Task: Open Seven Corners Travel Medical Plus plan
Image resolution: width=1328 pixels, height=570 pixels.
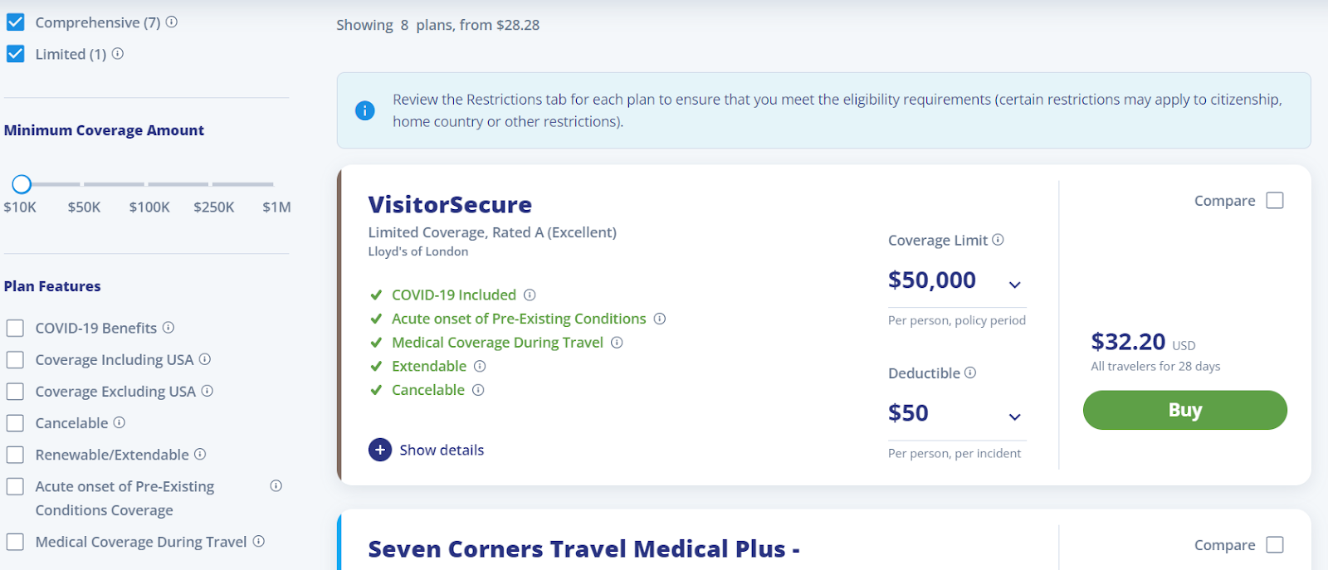Action: pyautogui.click(x=583, y=549)
